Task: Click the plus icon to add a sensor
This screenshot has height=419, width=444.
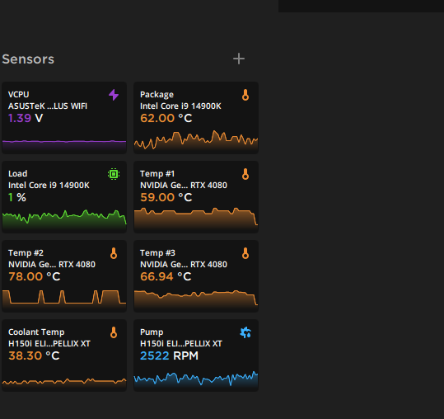Action: point(239,59)
